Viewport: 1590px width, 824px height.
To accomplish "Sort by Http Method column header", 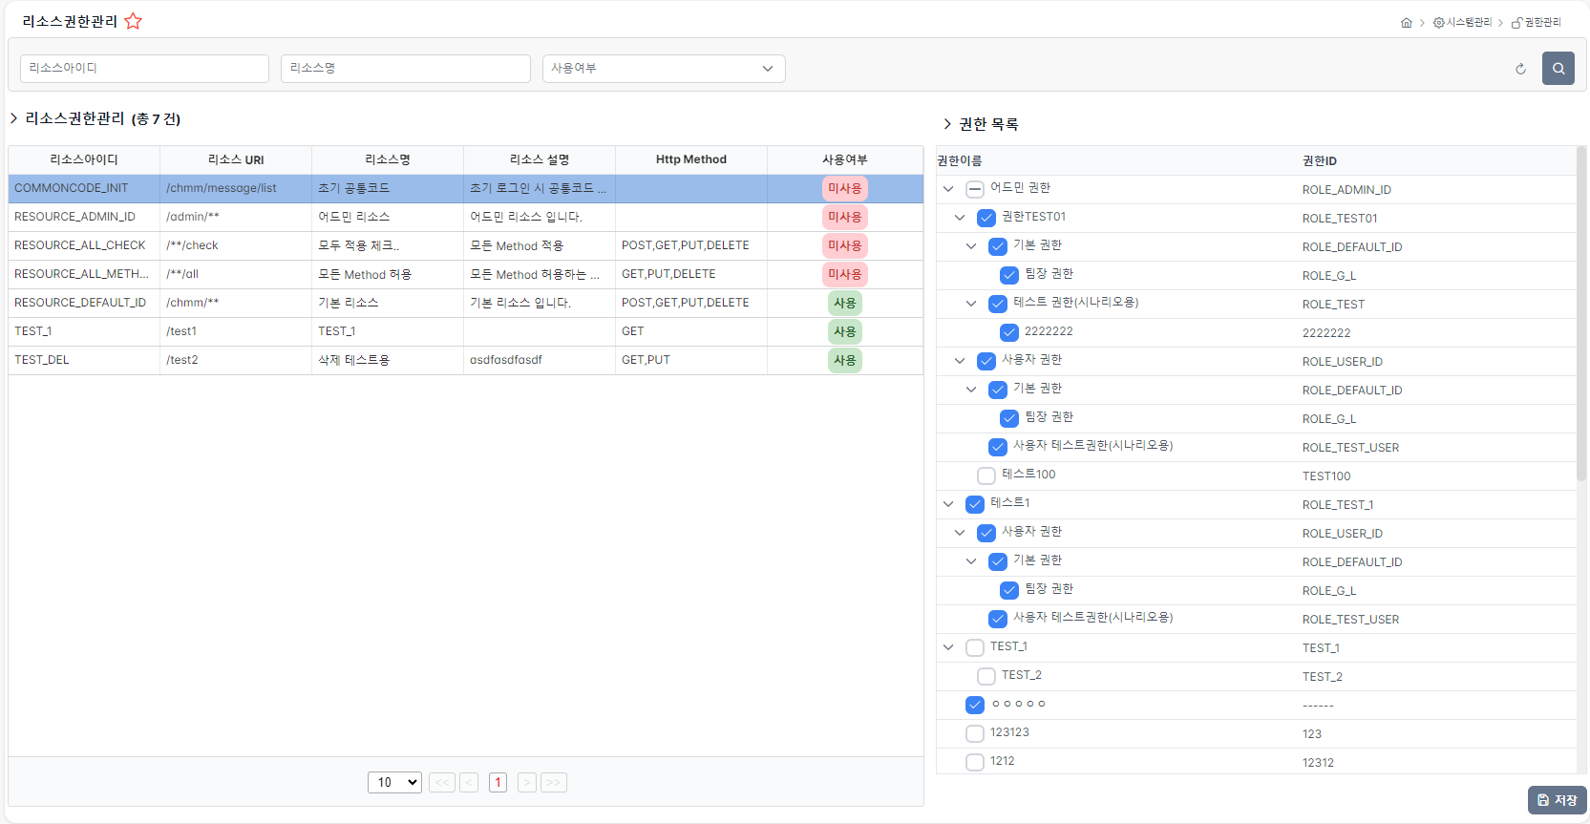I will pyautogui.click(x=691, y=159).
